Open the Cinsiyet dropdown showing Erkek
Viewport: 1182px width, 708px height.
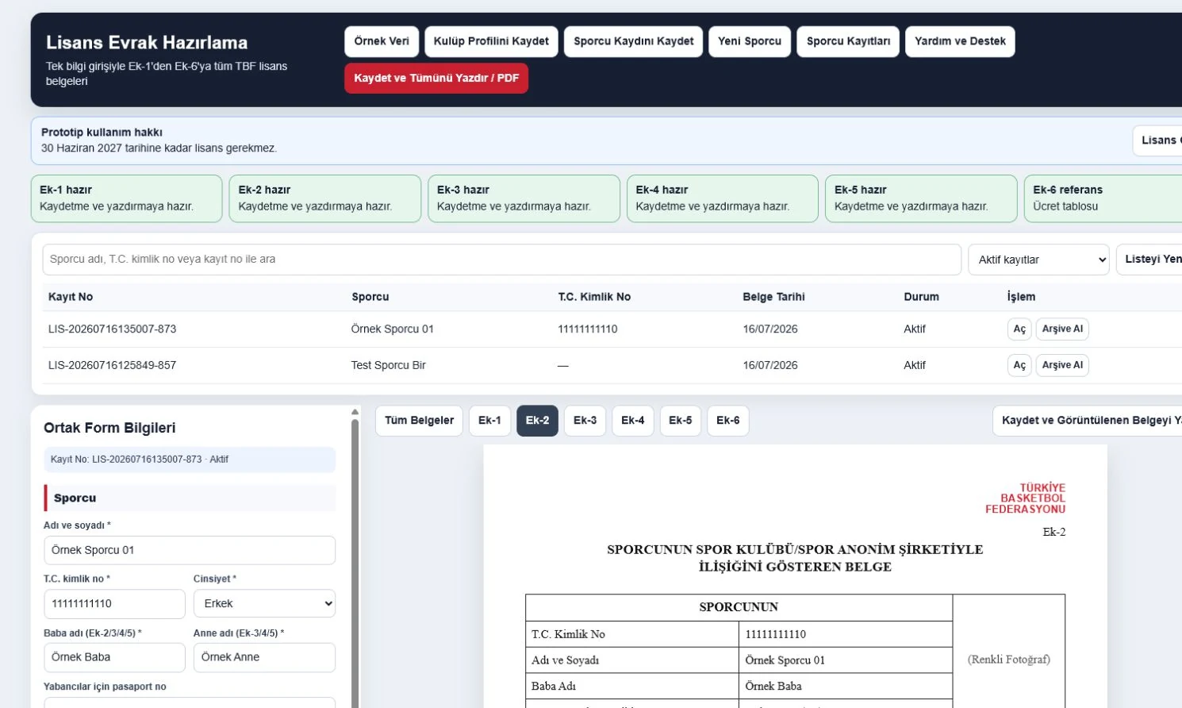pyautogui.click(x=264, y=603)
